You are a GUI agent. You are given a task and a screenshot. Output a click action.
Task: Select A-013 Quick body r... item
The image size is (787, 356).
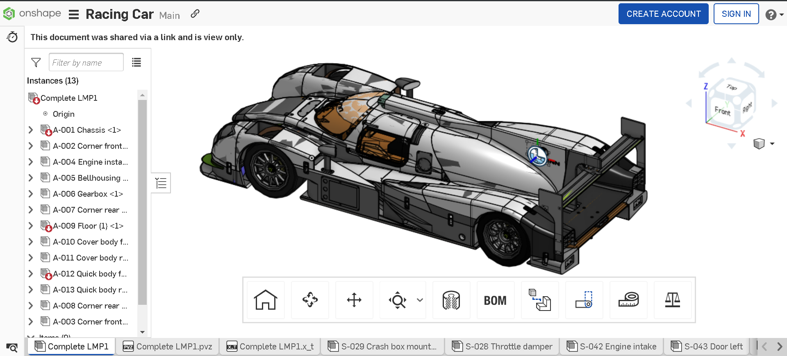tap(90, 290)
